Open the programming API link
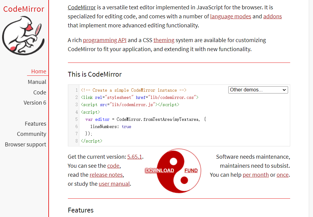313x217 pixels. coord(105,40)
